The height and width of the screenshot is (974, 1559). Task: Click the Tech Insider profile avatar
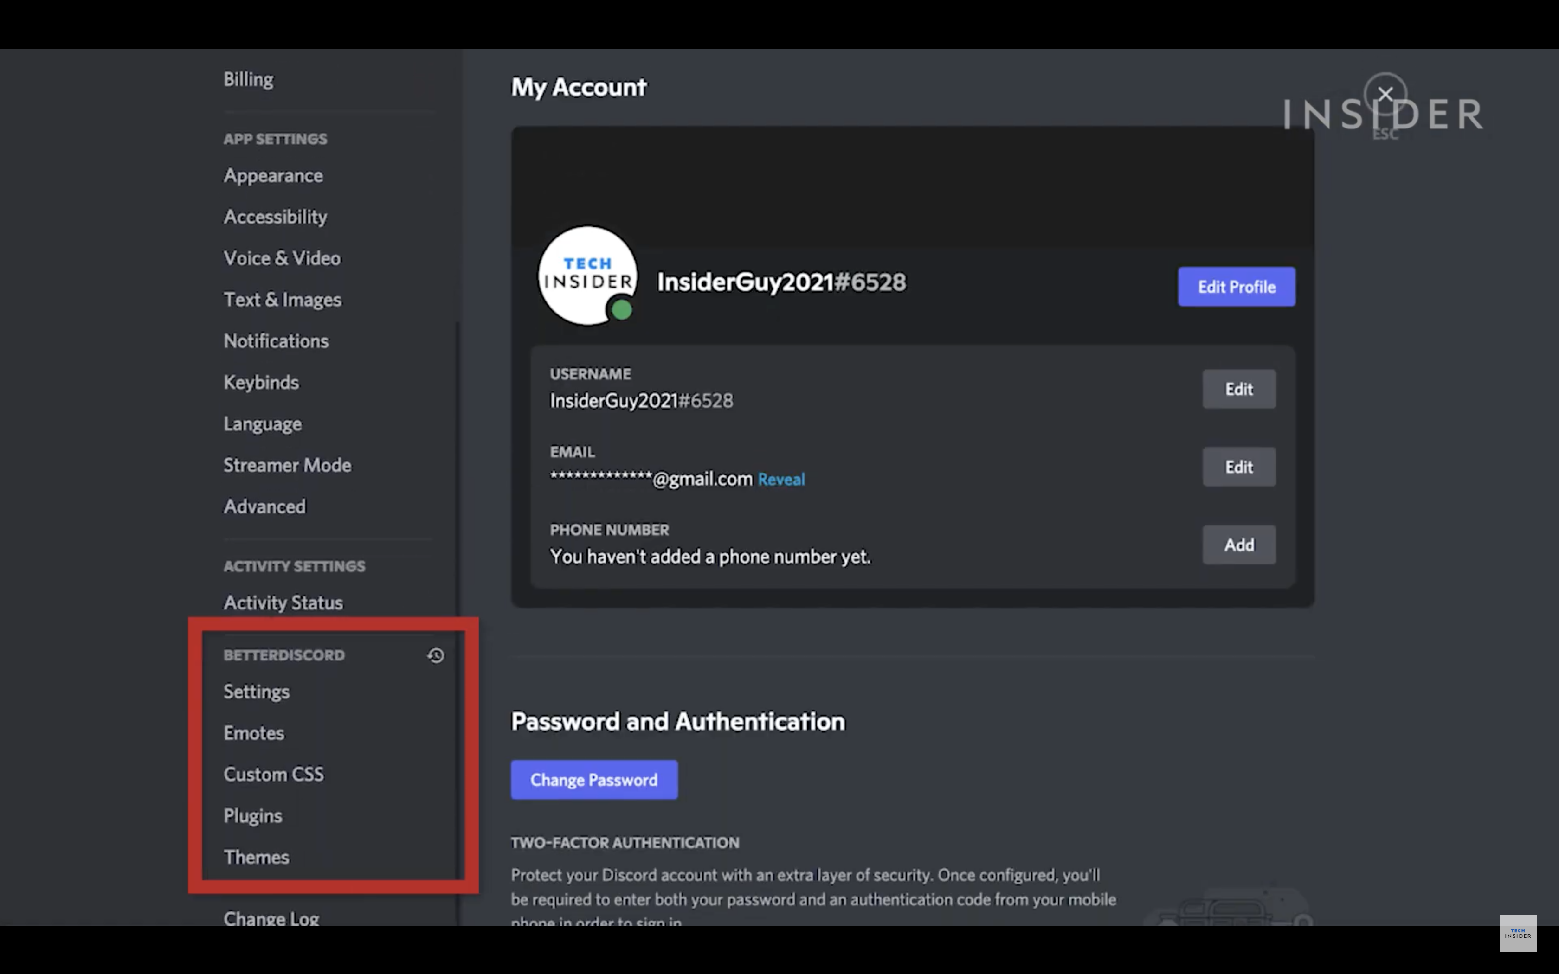click(x=587, y=275)
